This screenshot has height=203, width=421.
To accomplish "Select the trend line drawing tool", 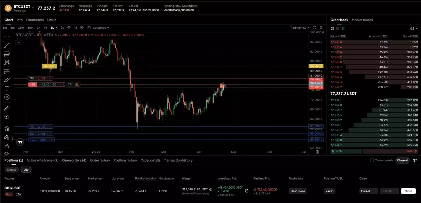I will click(7, 45).
